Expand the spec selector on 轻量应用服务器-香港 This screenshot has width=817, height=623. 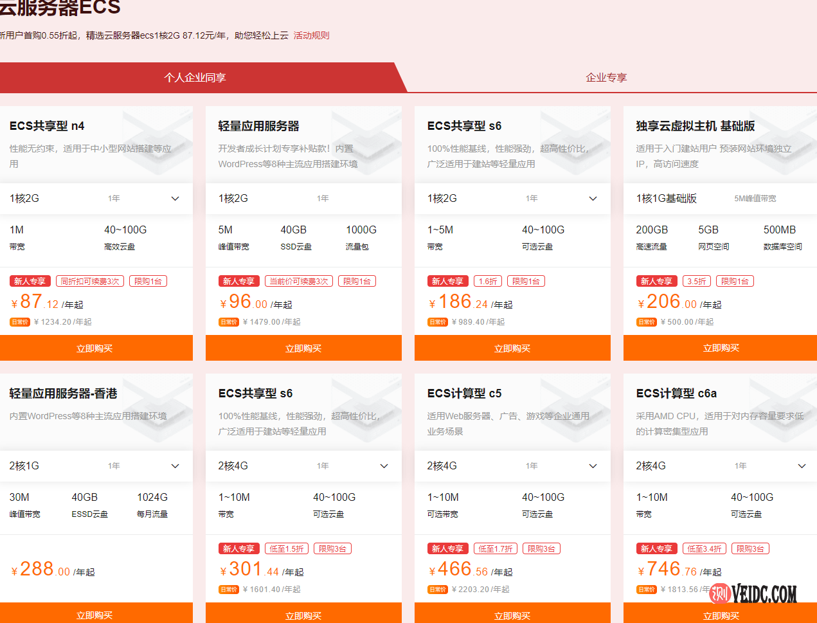pos(175,465)
